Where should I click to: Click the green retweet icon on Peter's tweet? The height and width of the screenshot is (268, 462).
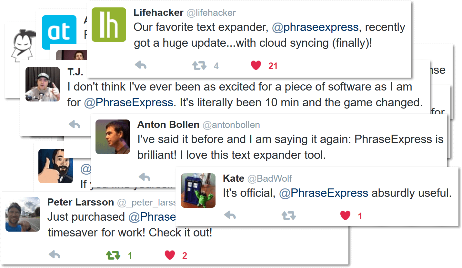113,255
